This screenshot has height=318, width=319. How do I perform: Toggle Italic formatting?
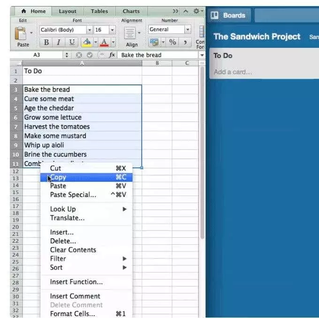(59, 42)
